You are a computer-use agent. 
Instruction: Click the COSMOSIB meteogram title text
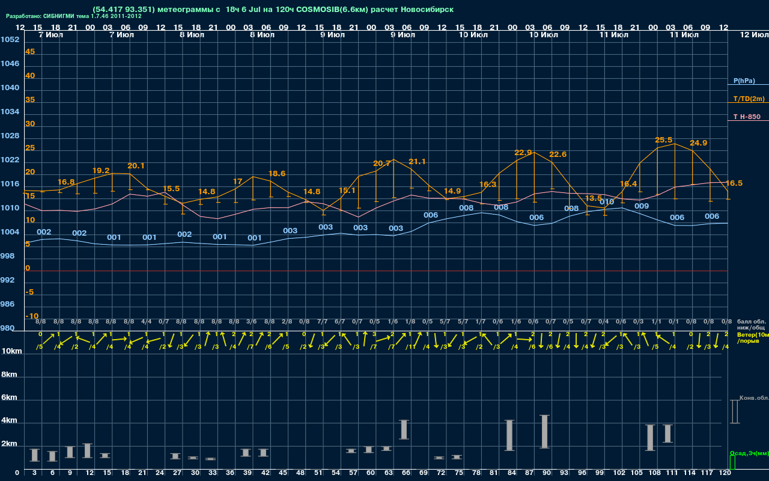273,10
